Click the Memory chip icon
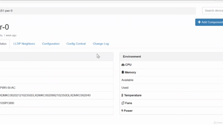 [x=123, y=72]
